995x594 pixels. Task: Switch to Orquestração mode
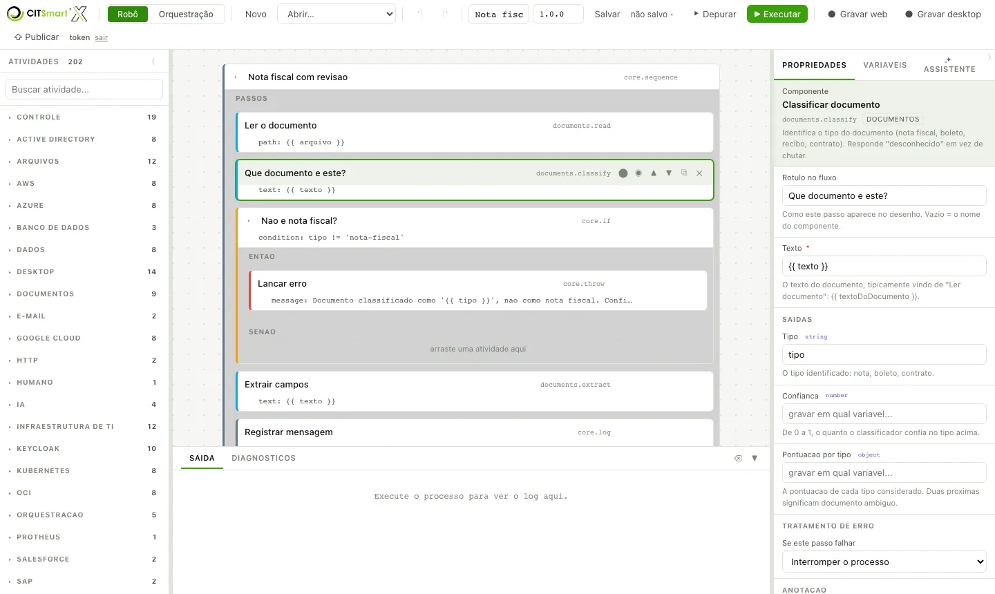186,14
